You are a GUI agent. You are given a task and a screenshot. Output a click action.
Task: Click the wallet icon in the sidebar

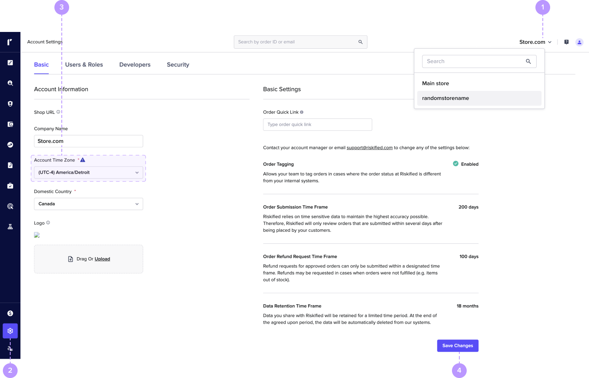(x=10, y=124)
